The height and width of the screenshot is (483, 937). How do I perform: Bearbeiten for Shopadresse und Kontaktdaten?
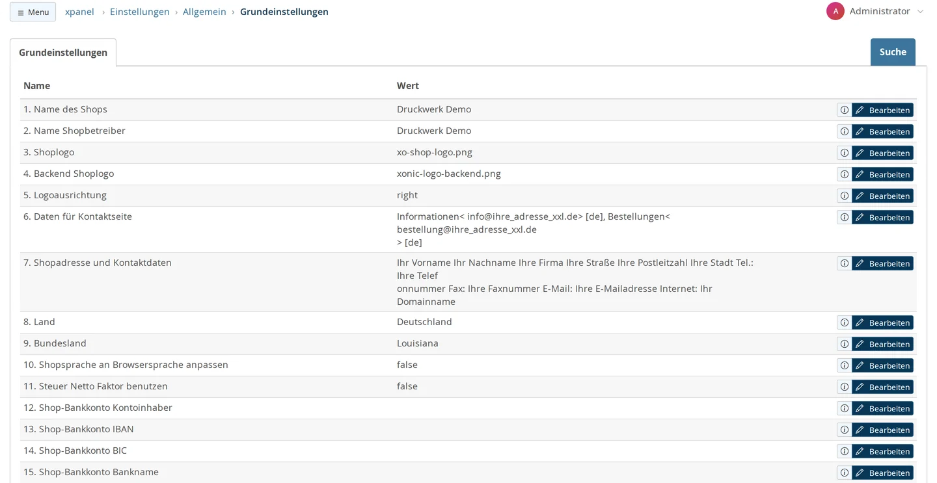(x=882, y=263)
